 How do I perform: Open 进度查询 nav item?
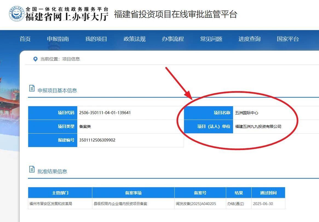[249, 39]
